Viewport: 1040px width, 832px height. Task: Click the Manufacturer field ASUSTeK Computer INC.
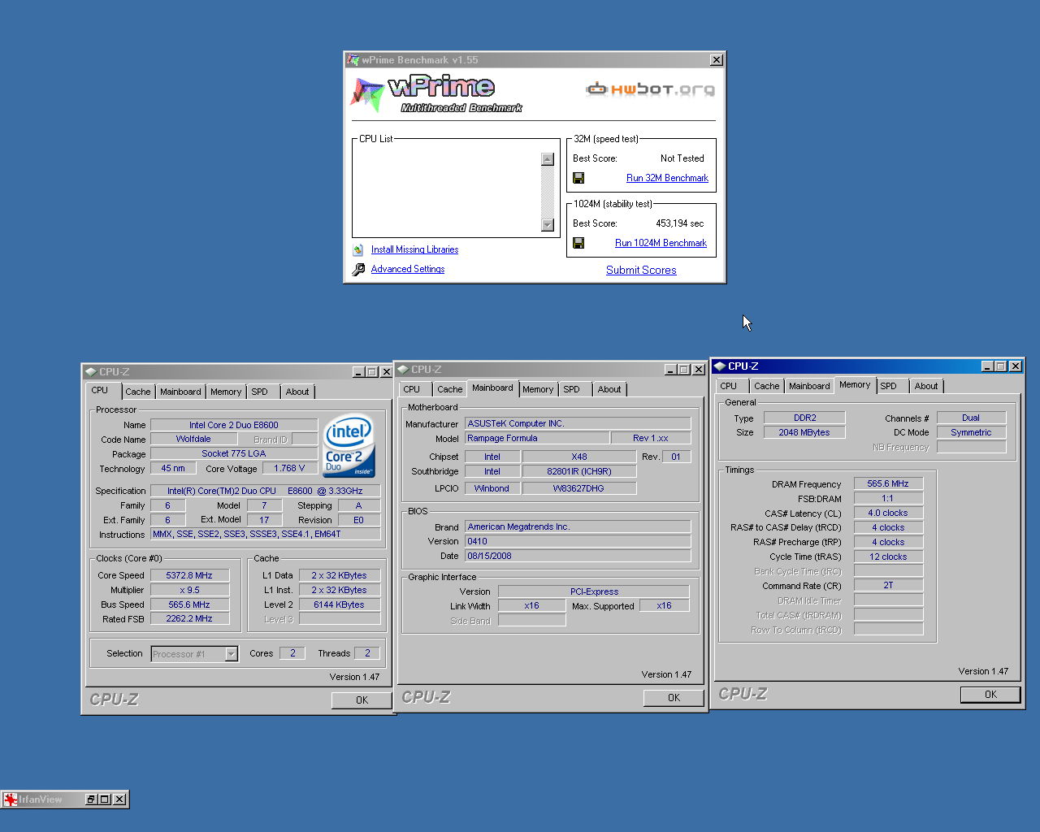click(578, 423)
